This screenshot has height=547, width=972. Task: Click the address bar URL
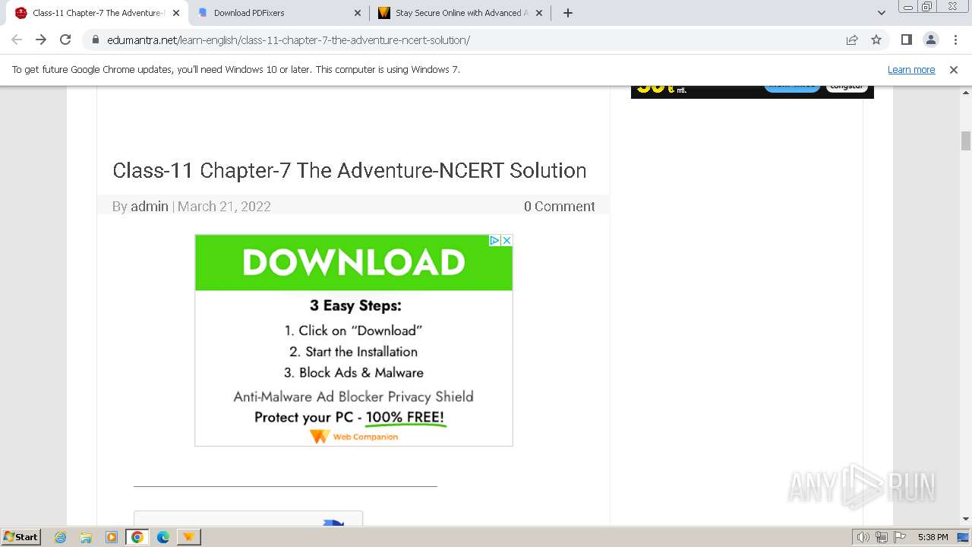[x=288, y=40]
